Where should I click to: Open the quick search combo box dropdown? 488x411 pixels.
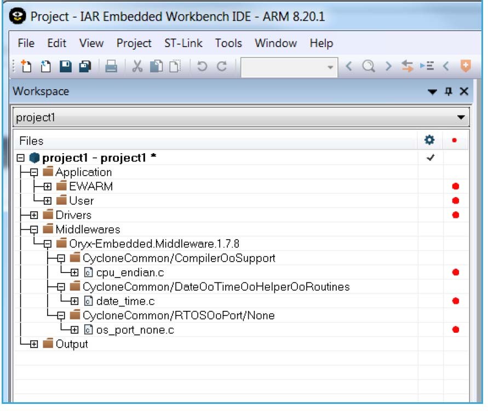tap(330, 67)
